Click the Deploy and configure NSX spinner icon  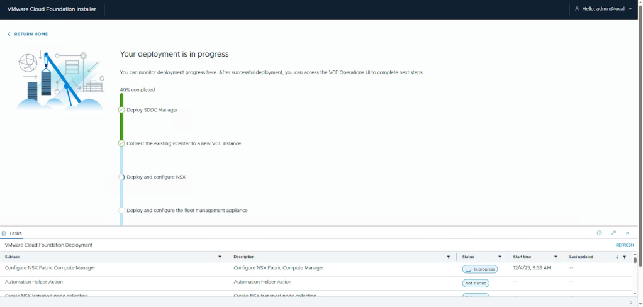pos(121,177)
